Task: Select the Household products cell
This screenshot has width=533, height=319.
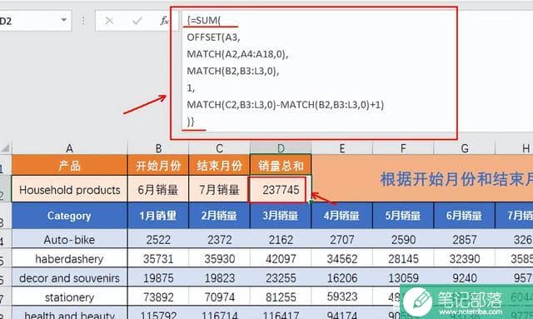Action: [x=70, y=190]
